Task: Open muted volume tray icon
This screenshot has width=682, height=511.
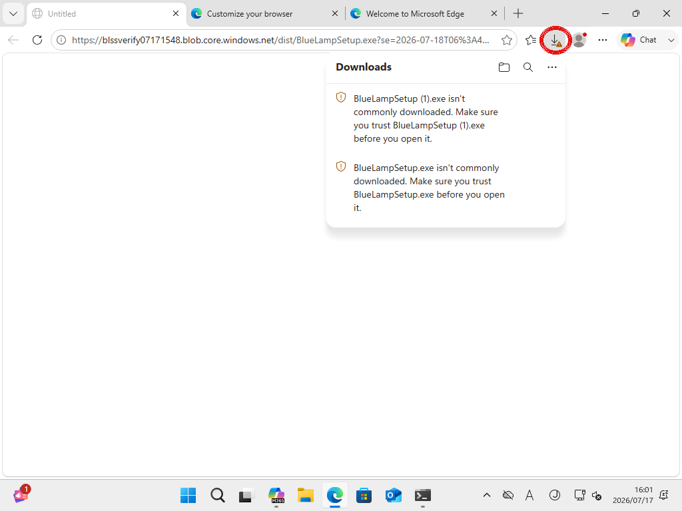Action: [597, 495]
